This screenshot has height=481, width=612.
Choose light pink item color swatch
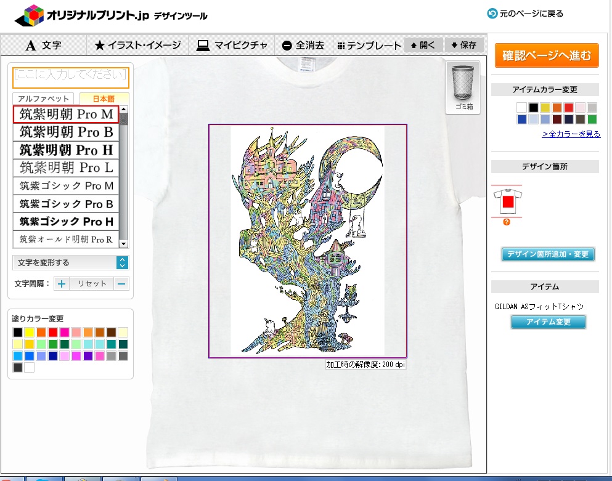point(581,107)
